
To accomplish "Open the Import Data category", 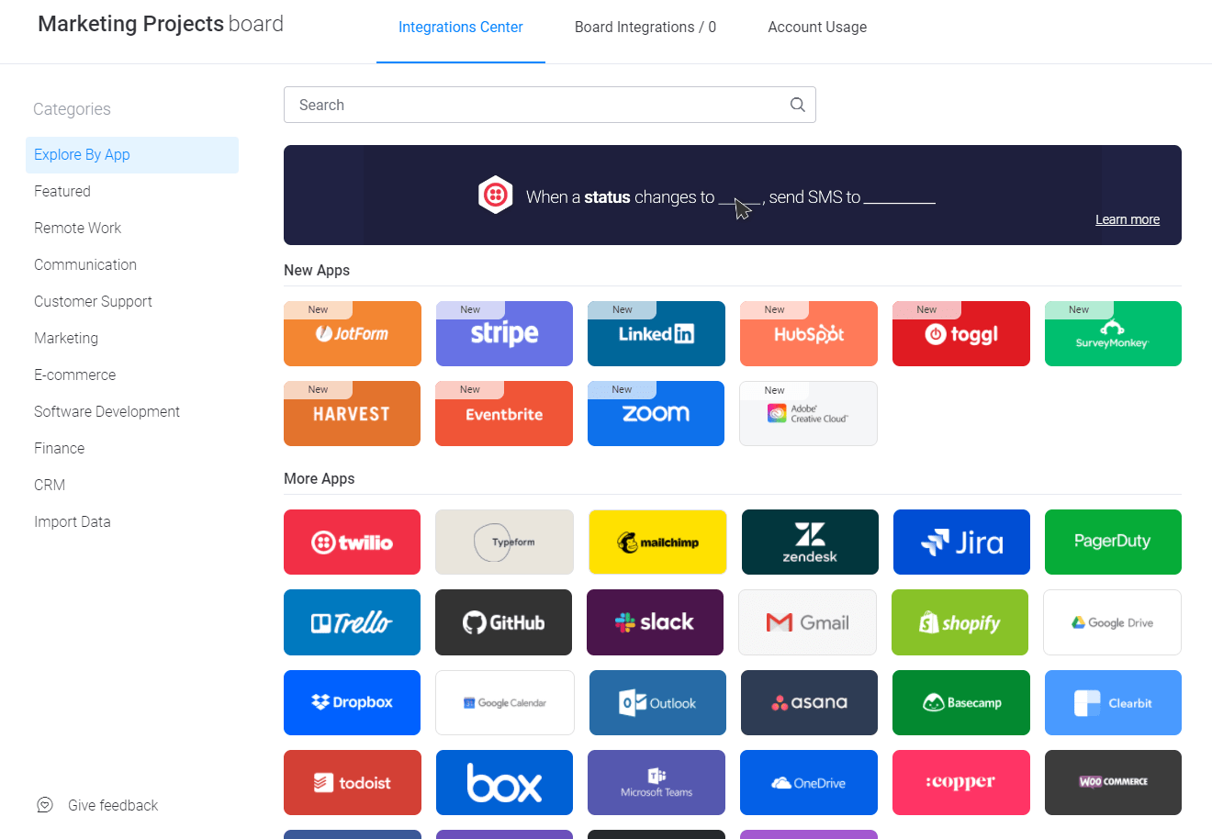I will click(x=132, y=521).
